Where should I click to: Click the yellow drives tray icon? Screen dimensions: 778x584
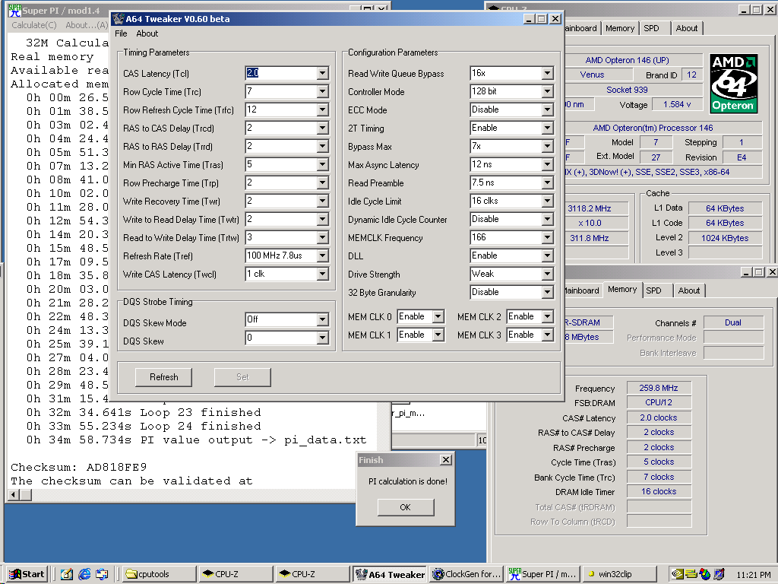coord(691,574)
